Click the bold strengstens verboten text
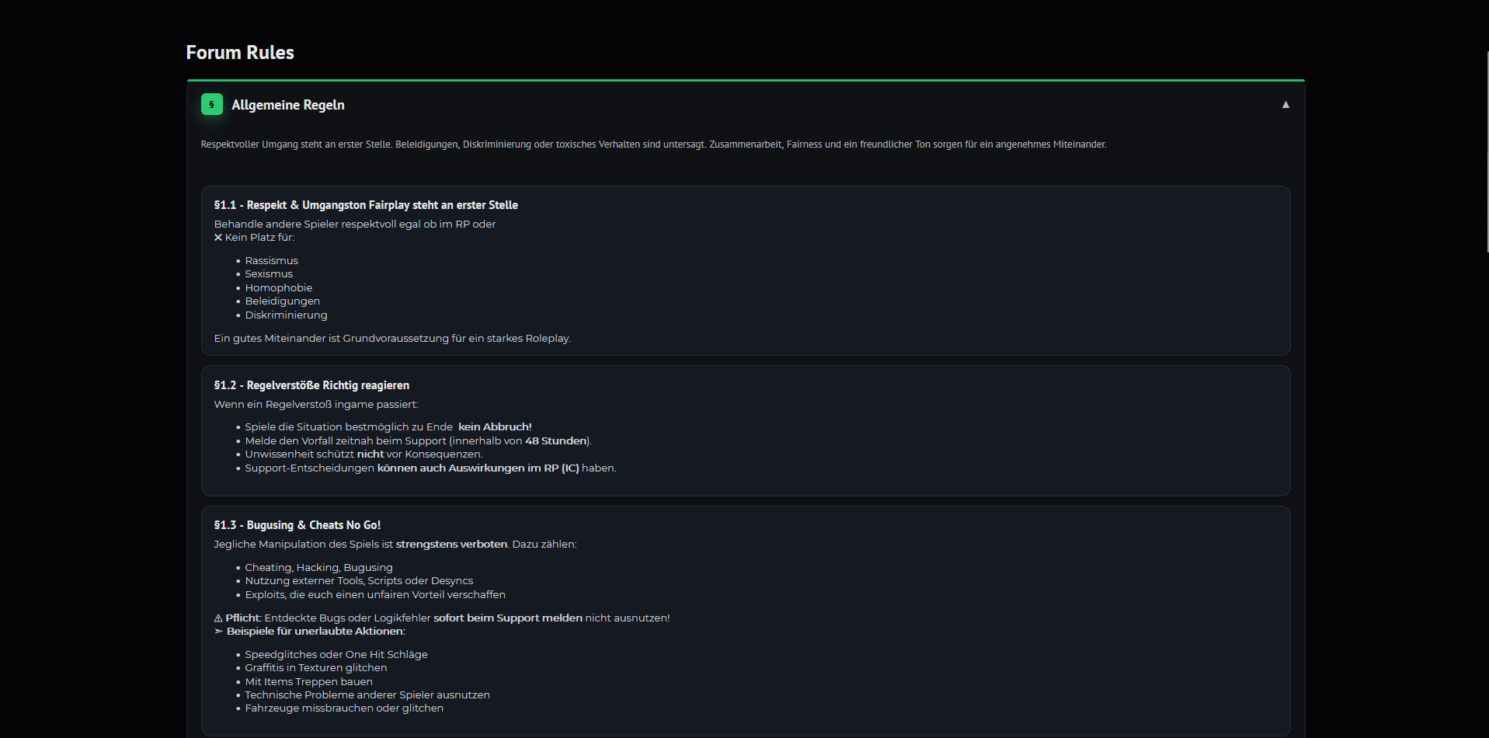Image resolution: width=1489 pixels, height=738 pixels. coord(451,545)
